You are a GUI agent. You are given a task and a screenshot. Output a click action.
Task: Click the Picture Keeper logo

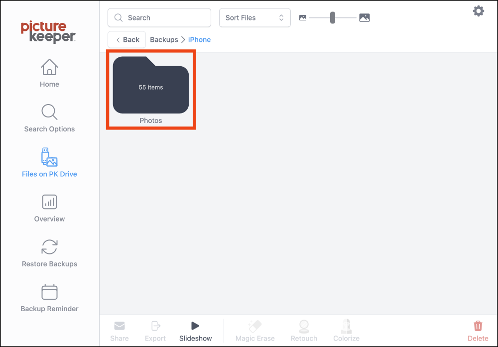coord(48,31)
